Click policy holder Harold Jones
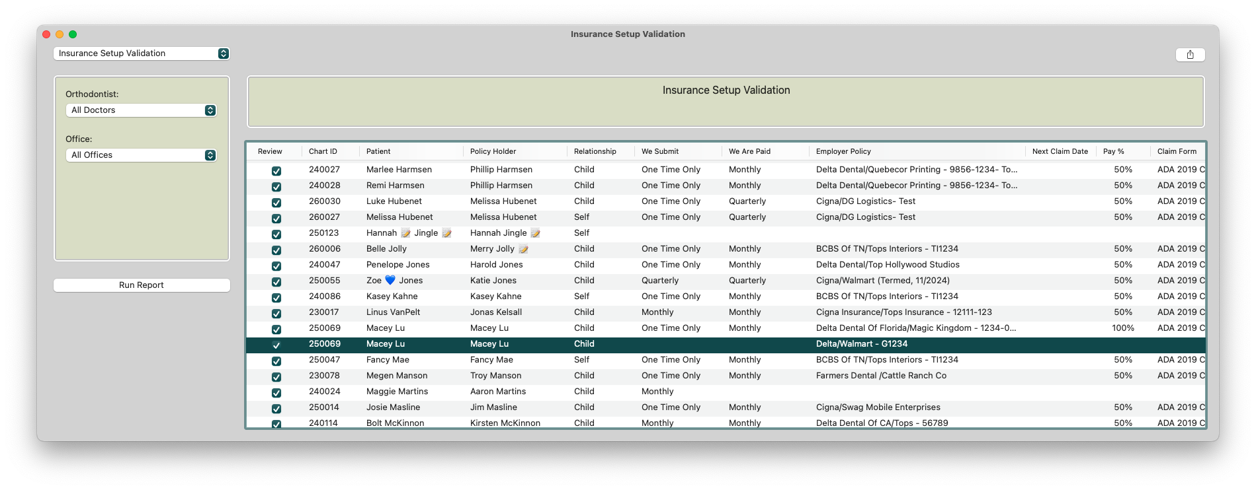Image resolution: width=1256 pixels, height=490 pixels. click(496, 265)
